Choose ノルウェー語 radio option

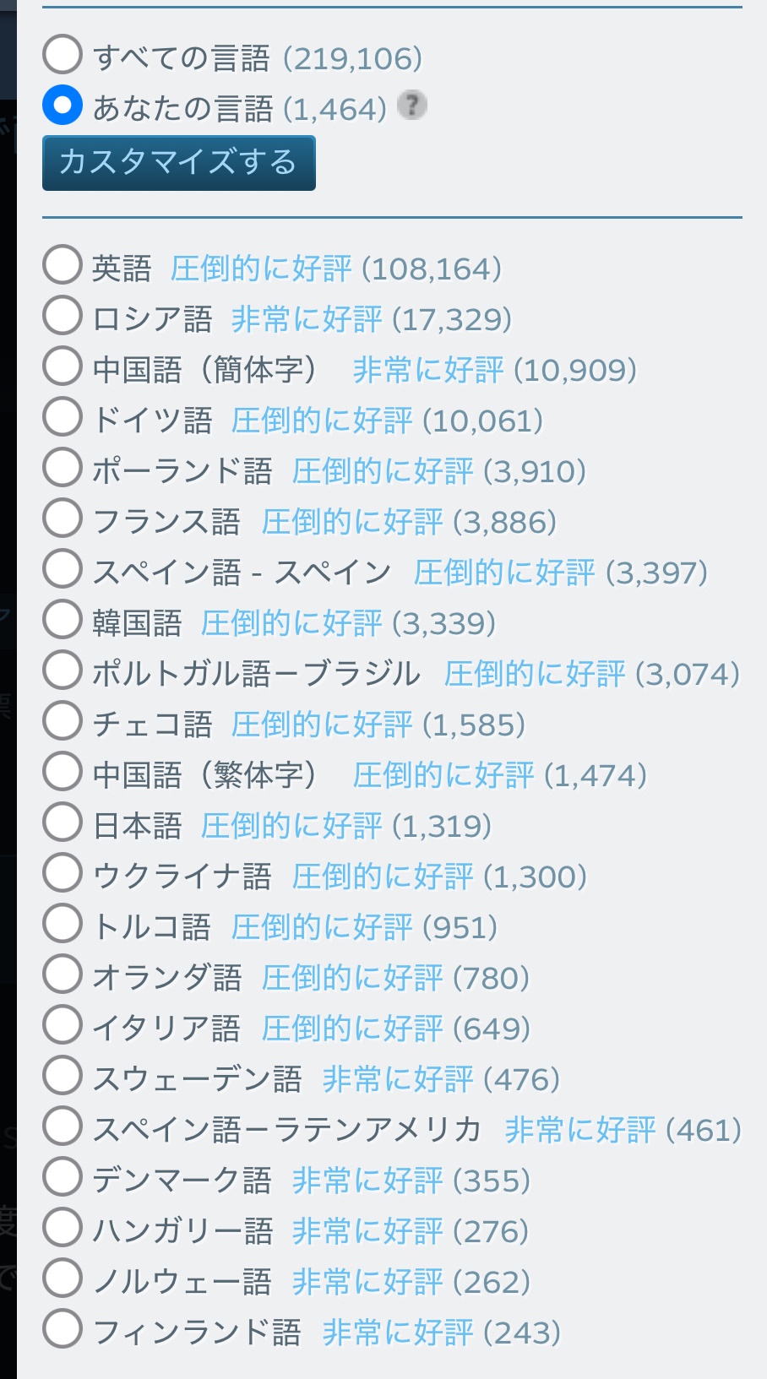63,1279
